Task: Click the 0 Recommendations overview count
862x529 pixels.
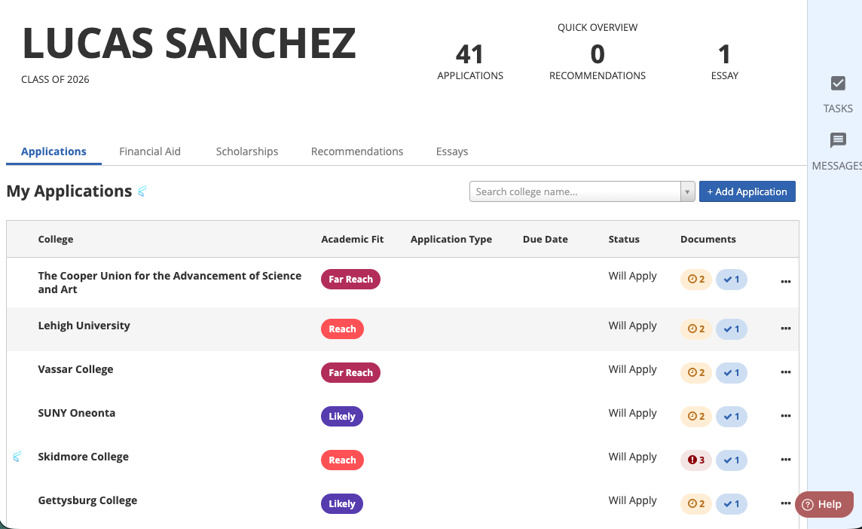Action: point(597,62)
